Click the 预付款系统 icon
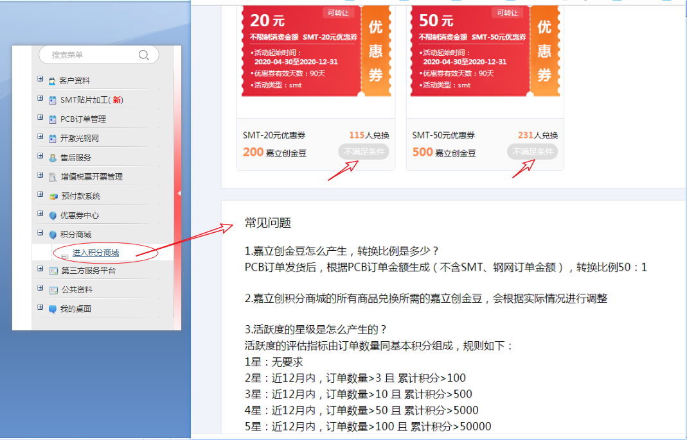687x440 pixels. (x=53, y=196)
